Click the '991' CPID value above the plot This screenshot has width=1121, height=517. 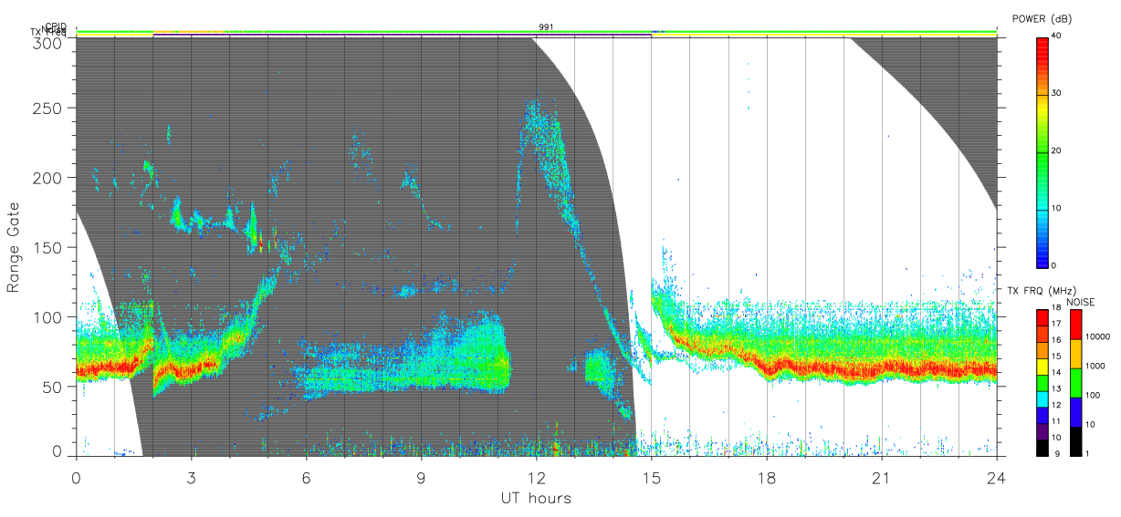tap(546, 27)
